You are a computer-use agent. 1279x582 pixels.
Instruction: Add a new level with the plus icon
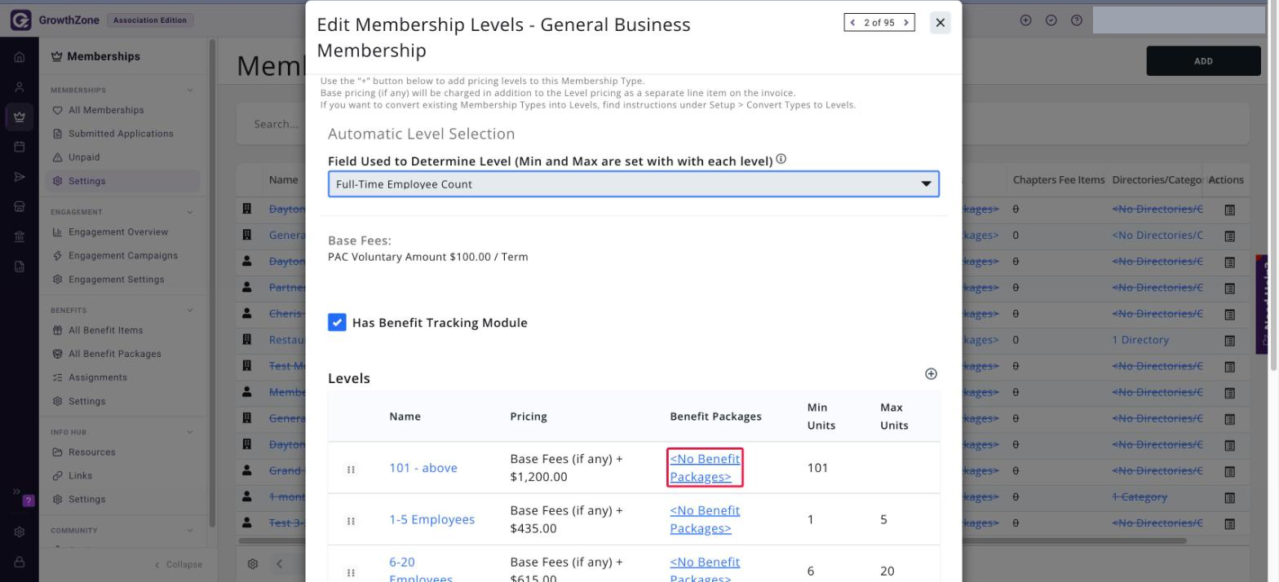[931, 373]
